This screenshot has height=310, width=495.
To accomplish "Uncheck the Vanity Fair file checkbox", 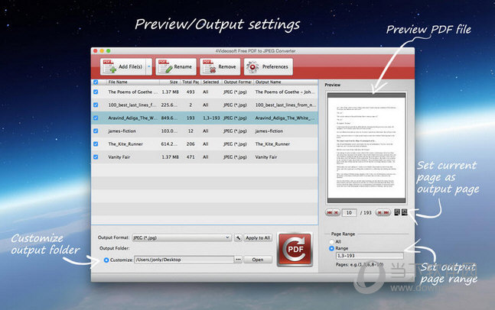I will coord(96,157).
